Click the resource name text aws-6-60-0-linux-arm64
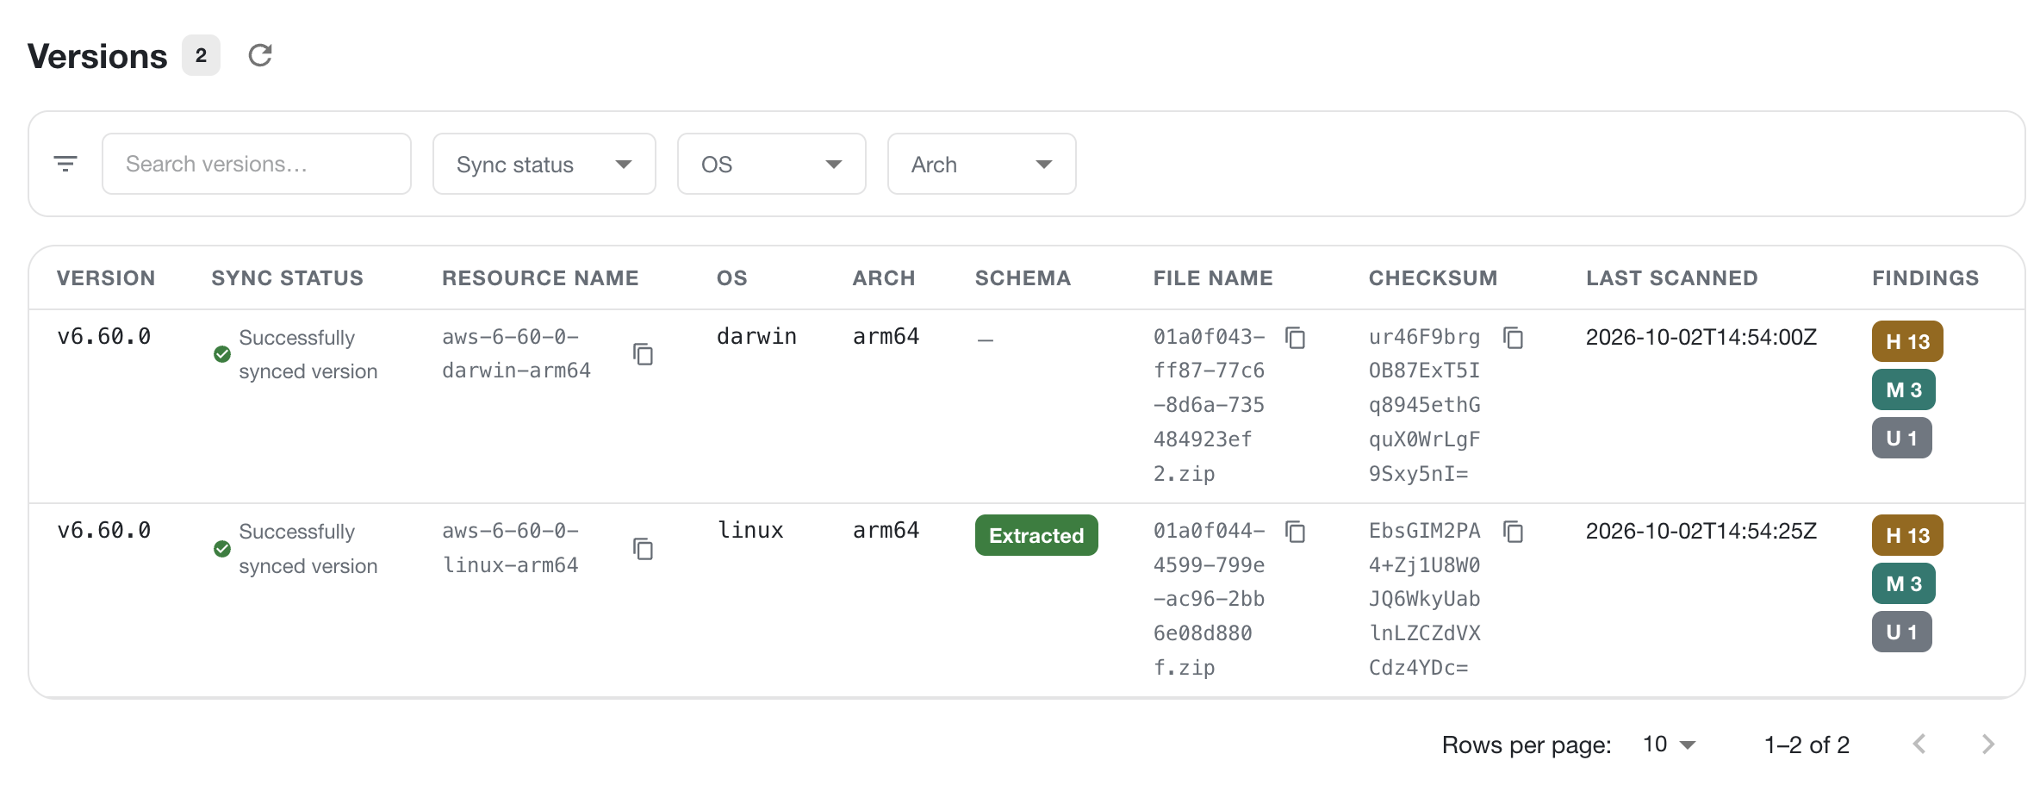This screenshot has height=810, width=2040. click(x=510, y=548)
